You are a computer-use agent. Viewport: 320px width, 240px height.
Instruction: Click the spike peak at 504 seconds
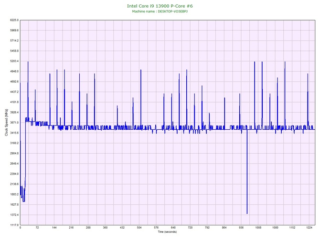click(141, 70)
